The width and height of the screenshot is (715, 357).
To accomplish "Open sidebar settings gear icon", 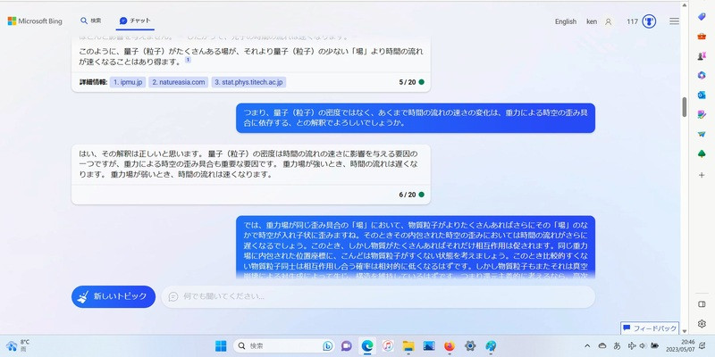I will [702, 323].
